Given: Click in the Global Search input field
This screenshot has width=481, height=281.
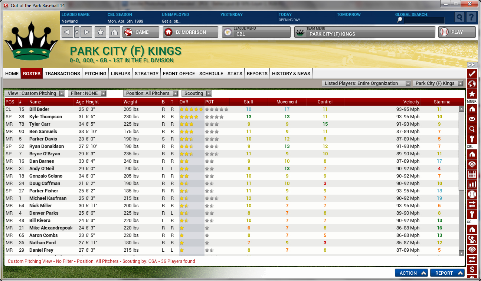Looking at the screenshot, I should point(424,20).
